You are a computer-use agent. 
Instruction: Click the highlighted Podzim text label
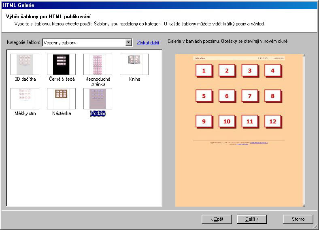click(98, 114)
